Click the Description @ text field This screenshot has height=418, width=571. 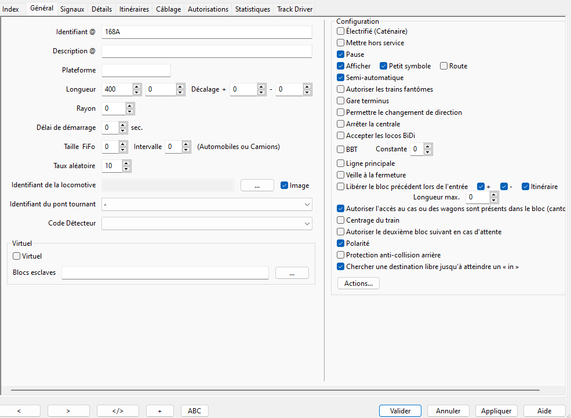(207, 52)
